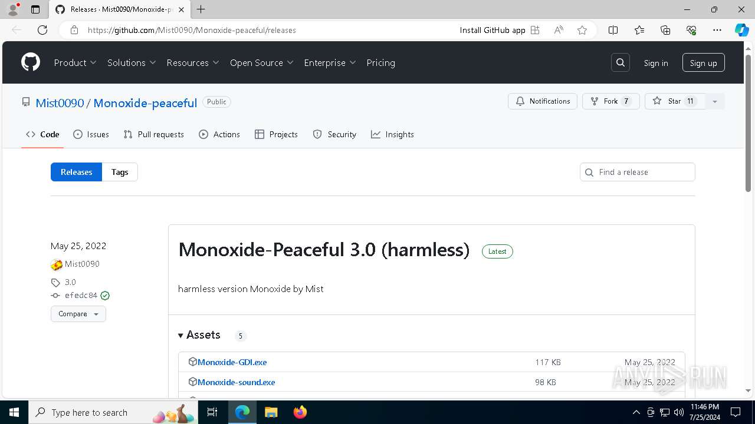The height and width of the screenshot is (424, 755).
Task: Collapse the Assets section
Action: tap(199, 335)
